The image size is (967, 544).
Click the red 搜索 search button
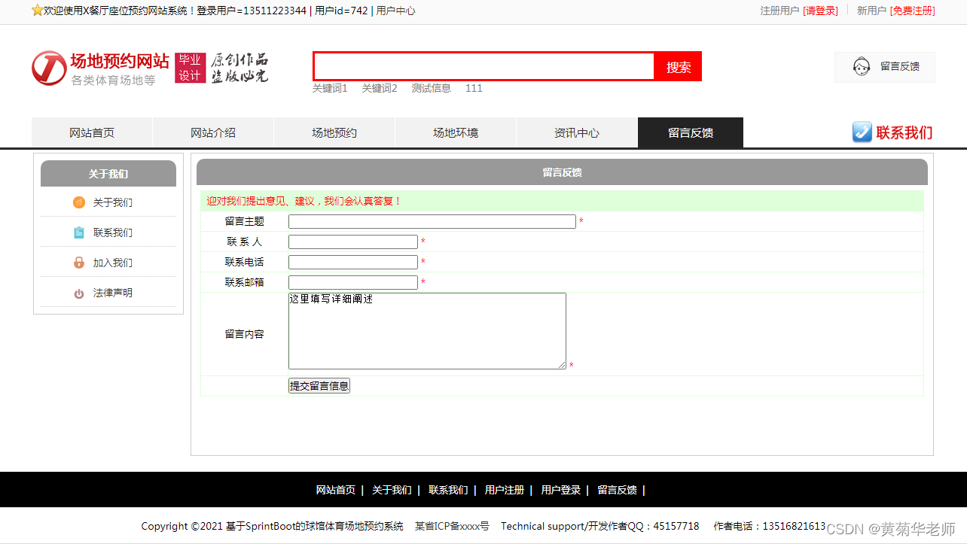click(x=679, y=67)
